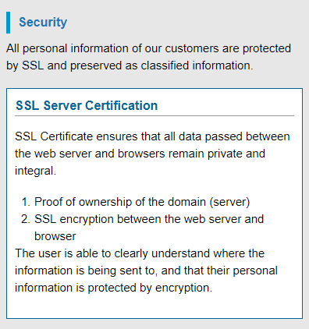Click the Security section heading
This screenshot has height=329, width=309.
(43, 22)
